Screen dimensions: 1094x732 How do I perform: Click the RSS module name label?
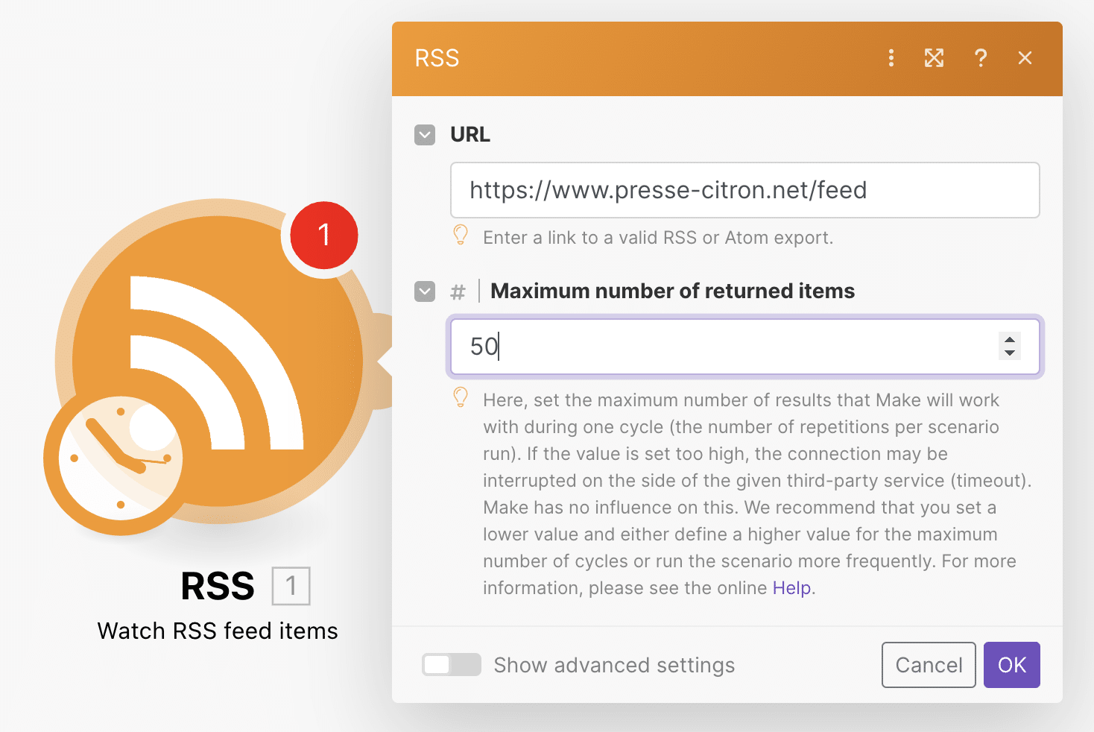[218, 586]
